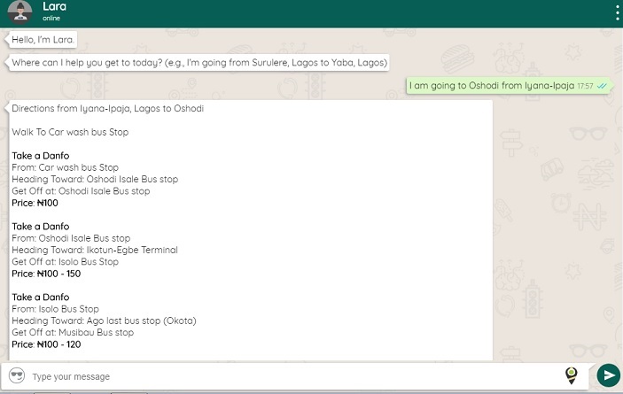Open the three-dot options menu
This screenshot has height=394, width=623.
[617, 13]
